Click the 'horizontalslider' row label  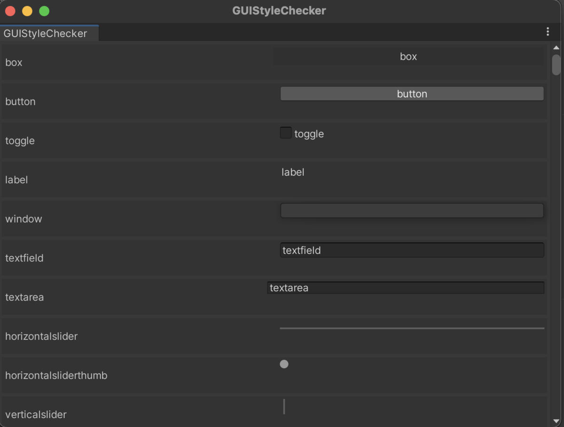41,336
